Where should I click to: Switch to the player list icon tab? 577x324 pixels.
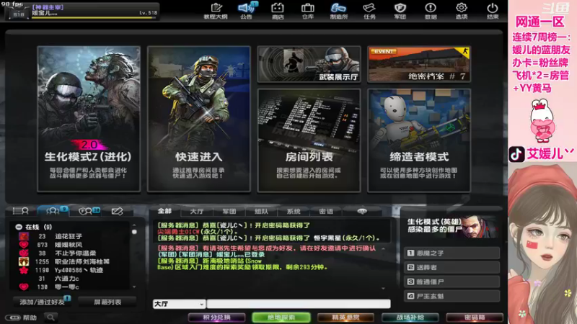(21, 211)
